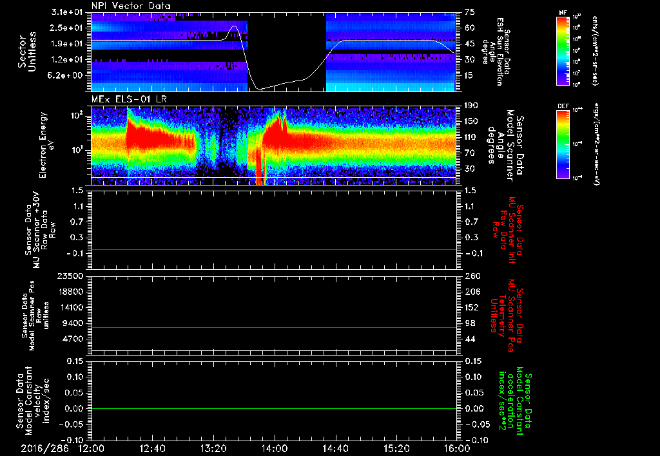Screen dimensions: 660x456
Task: Click the '16:00' time axis label
Action: tap(457, 448)
